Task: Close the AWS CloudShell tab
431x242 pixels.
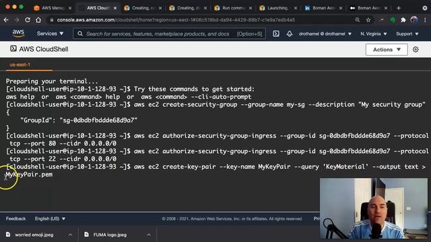Action: (115, 8)
